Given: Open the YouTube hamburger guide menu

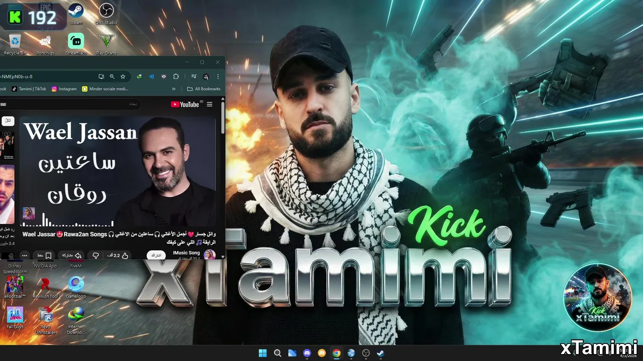Looking at the screenshot, I should tap(209, 104).
